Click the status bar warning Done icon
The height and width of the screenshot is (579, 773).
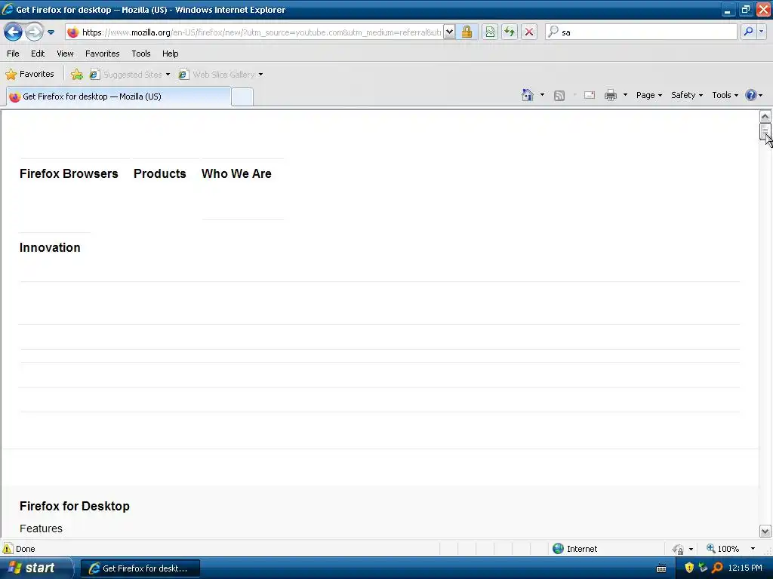[8, 549]
